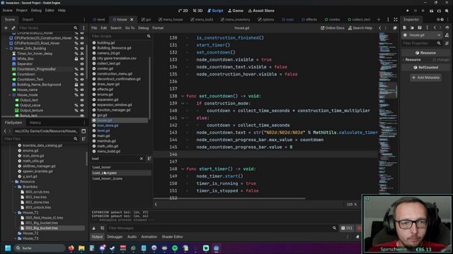
Task: Hide the Countdown_ProgressBar node
Action: [82, 69]
